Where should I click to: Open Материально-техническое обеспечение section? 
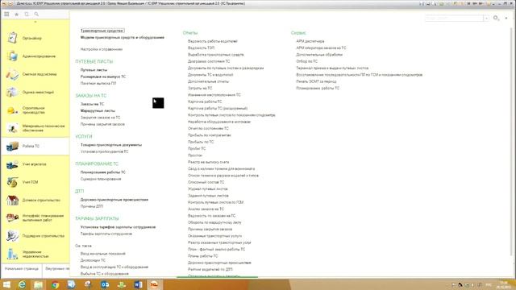coord(35,128)
